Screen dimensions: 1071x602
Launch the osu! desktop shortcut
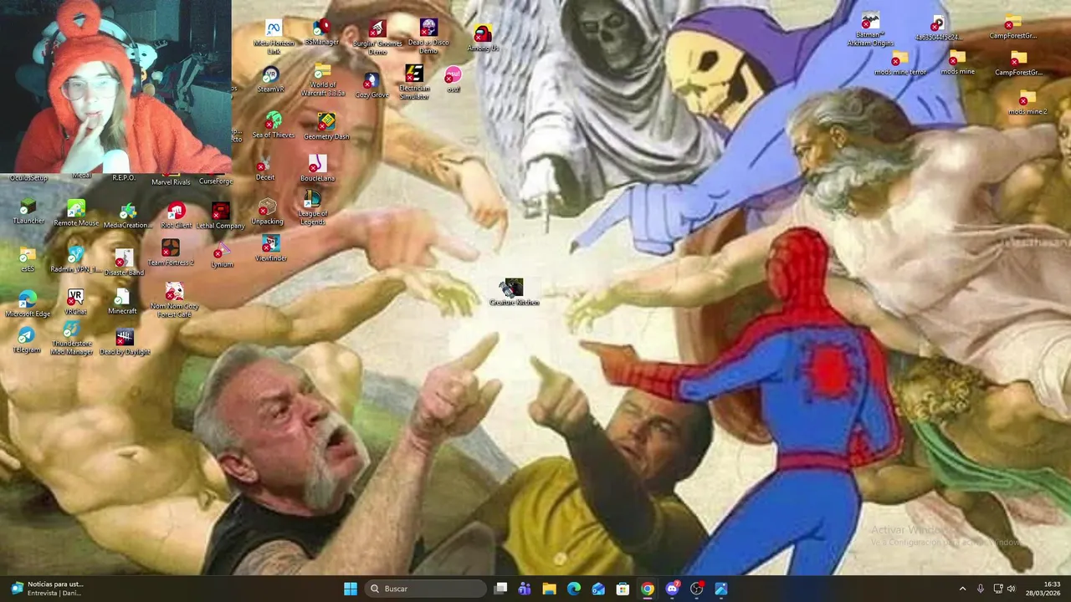453,79
